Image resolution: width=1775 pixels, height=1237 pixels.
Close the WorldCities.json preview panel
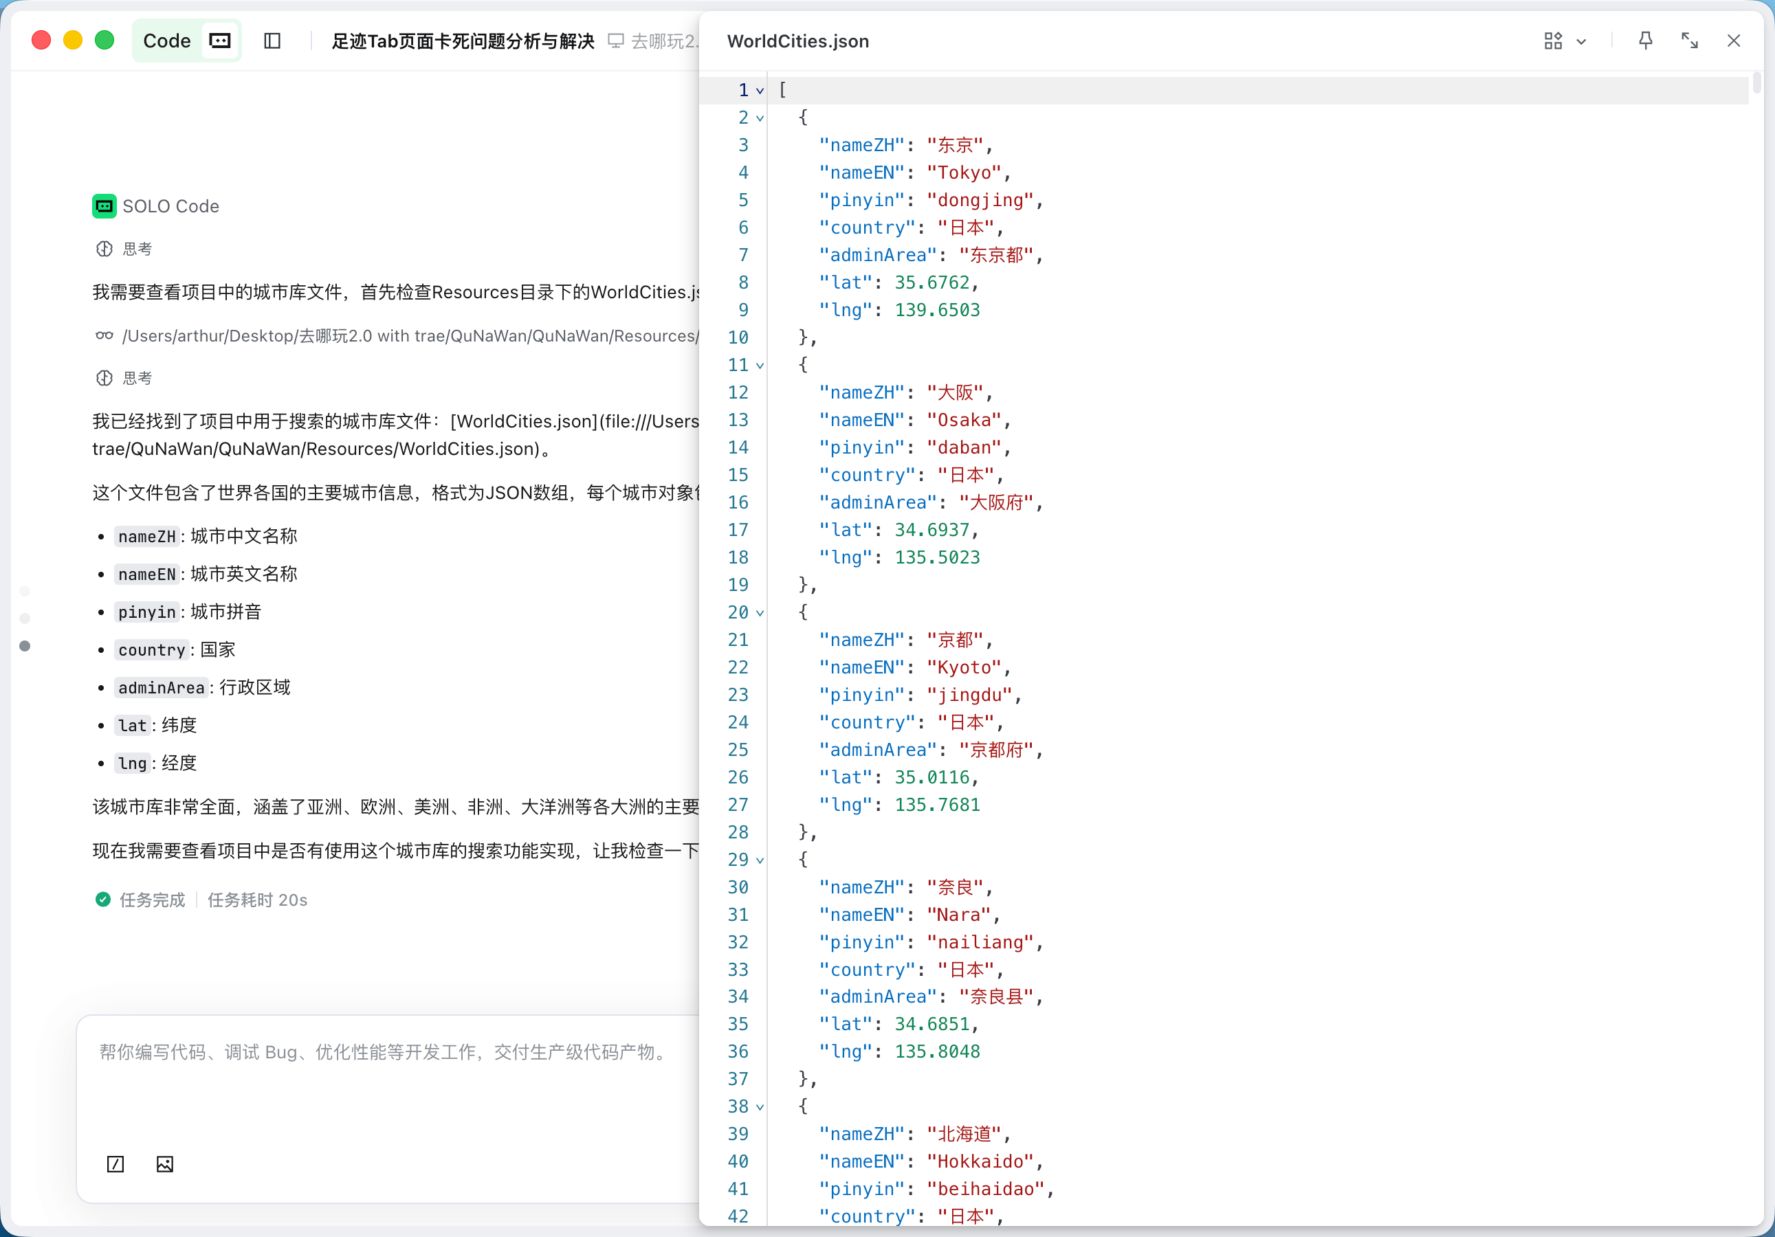1733,41
